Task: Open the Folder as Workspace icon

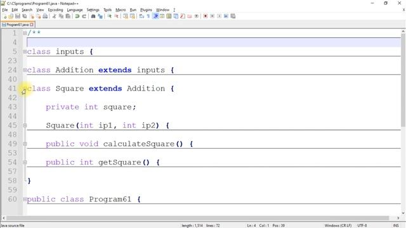Action: (190, 16)
